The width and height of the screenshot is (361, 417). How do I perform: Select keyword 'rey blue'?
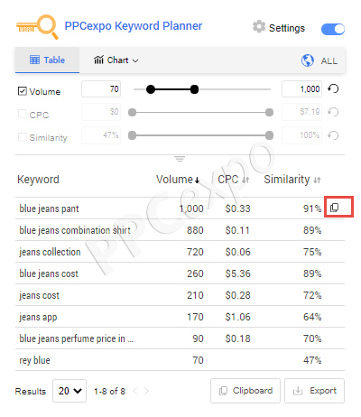34,360
